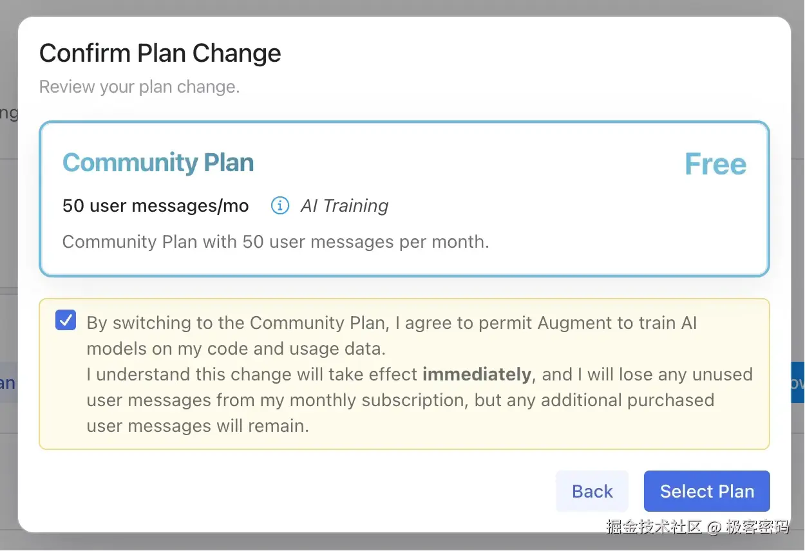805x551 pixels.
Task: Click the Free price label
Action: point(715,164)
